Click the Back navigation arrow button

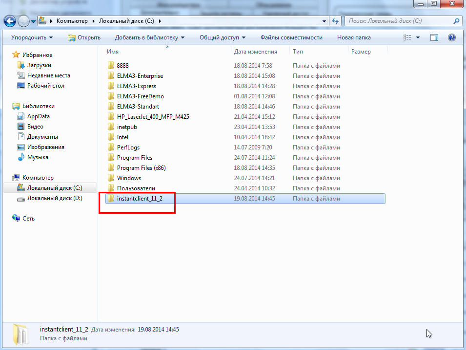(10, 21)
